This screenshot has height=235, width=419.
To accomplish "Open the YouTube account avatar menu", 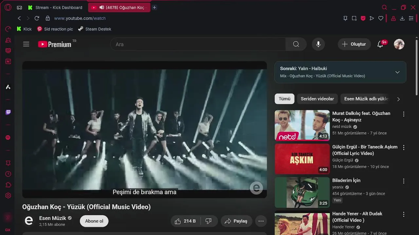I will (x=399, y=44).
